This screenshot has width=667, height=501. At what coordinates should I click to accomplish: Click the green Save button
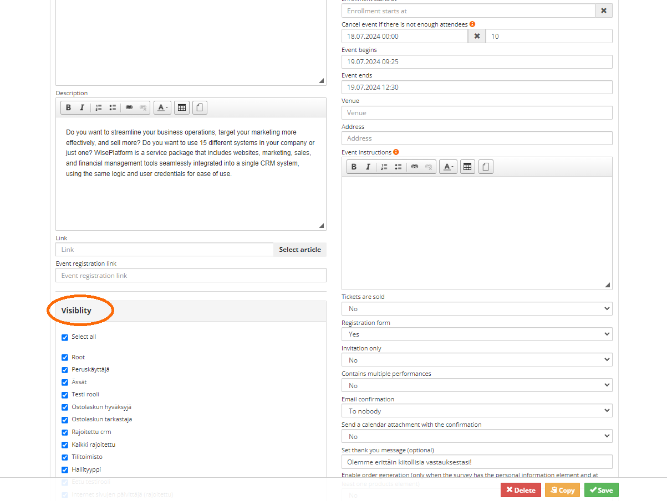pos(601,490)
